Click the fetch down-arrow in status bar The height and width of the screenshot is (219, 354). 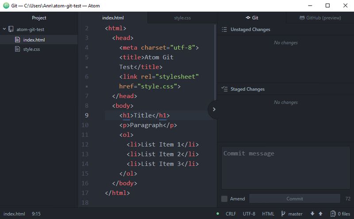point(312,214)
